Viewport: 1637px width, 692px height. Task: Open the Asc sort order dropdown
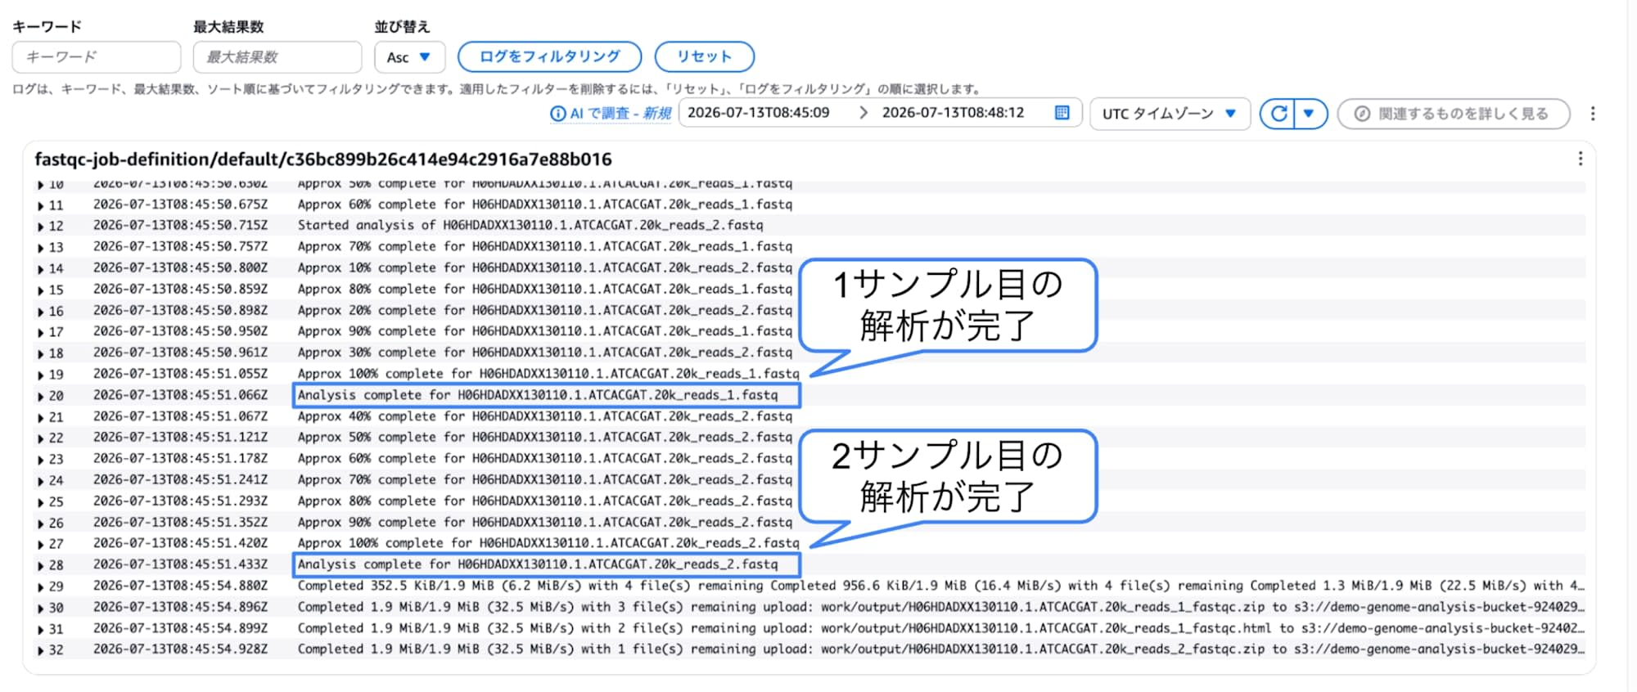coord(409,57)
